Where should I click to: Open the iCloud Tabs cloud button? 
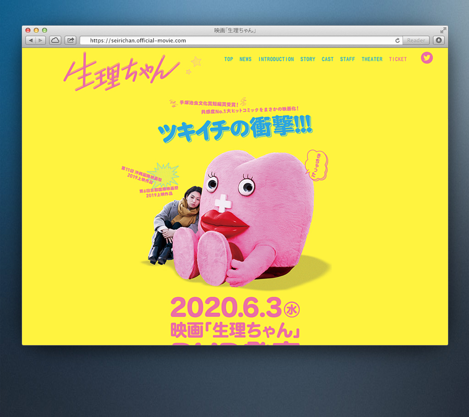[x=55, y=40]
